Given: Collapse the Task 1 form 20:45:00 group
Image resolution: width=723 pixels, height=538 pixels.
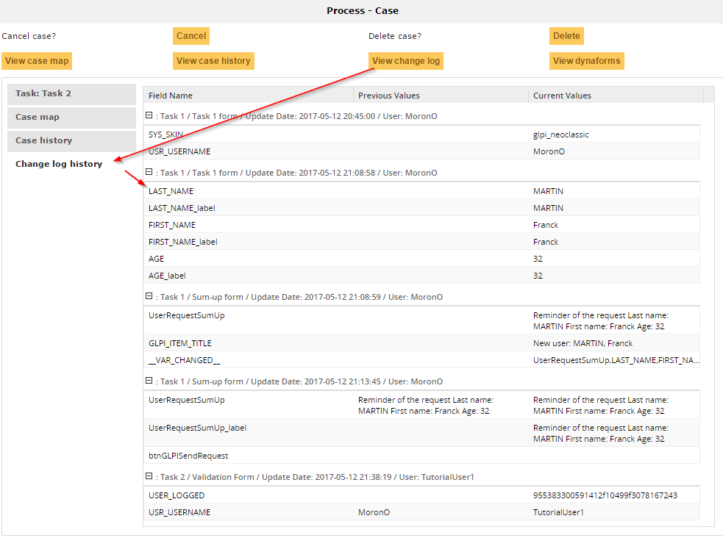Looking at the screenshot, I should pos(149,115).
